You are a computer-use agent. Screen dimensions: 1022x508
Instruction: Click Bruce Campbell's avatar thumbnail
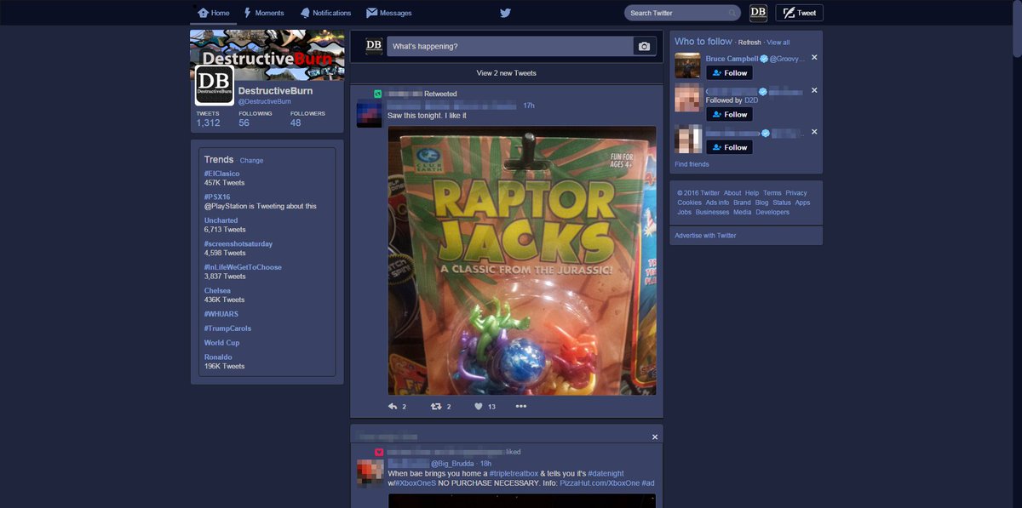(687, 66)
